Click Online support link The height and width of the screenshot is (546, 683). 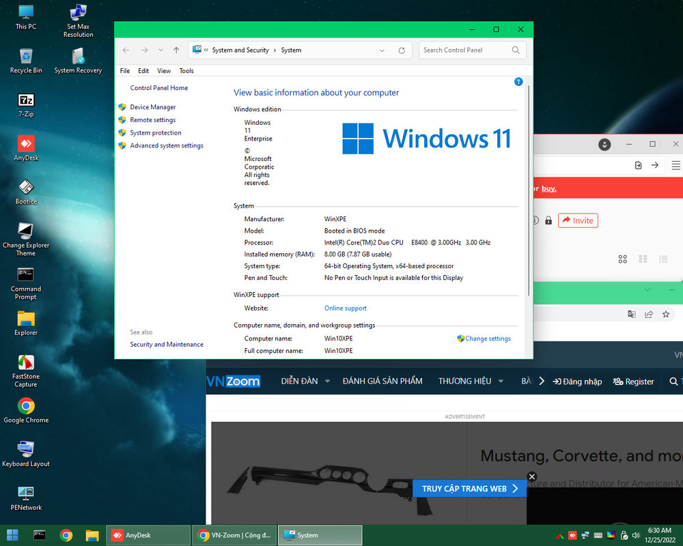[x=346, y=308]
